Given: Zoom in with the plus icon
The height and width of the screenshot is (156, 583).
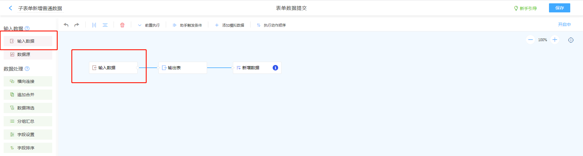Looking at the screenshot, I should [x=555, y=40].
